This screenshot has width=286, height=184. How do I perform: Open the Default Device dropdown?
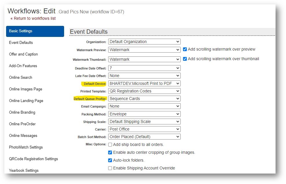[144, 83]
